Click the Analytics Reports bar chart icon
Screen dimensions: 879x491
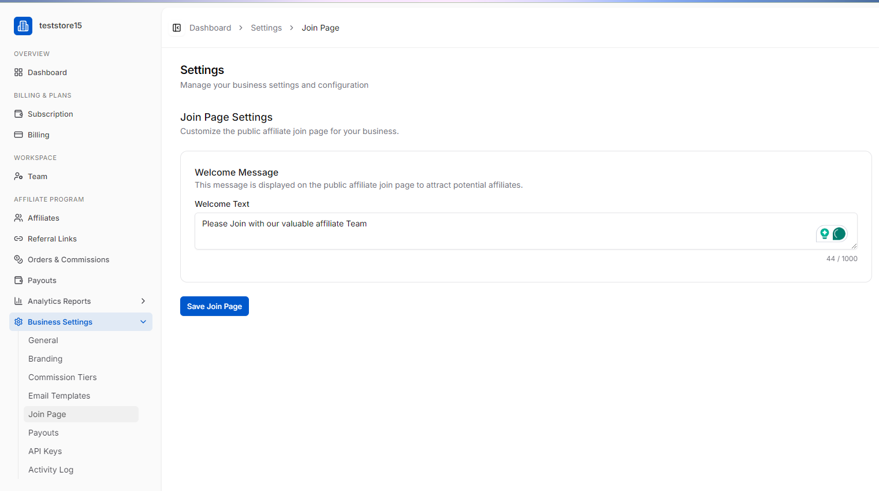[x=18, y=301]
